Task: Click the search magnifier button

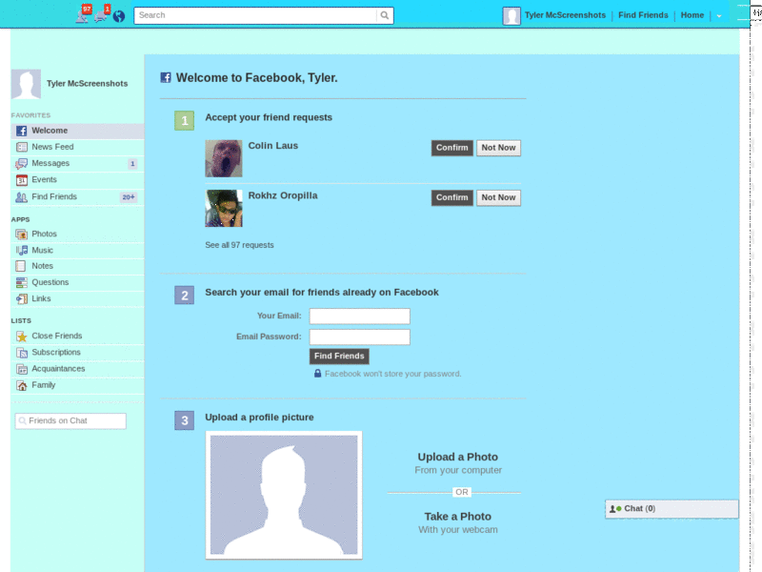Action: tap(385, 15)
